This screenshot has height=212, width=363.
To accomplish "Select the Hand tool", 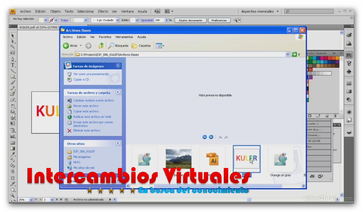I will (x=13, y=190).
